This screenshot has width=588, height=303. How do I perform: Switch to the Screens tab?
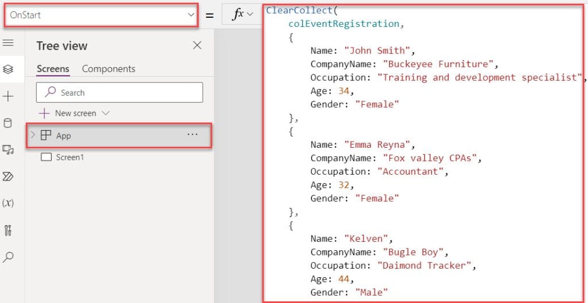[53, 69]
